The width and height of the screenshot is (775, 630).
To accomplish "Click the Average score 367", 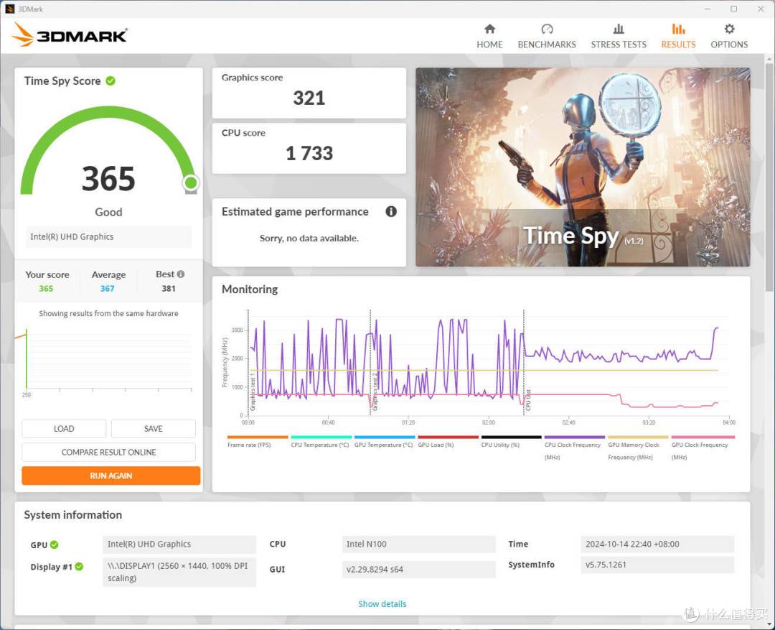I will coord(107,289).
